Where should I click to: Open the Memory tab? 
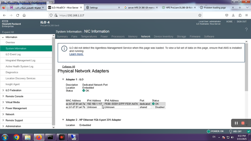click(133, 37)
